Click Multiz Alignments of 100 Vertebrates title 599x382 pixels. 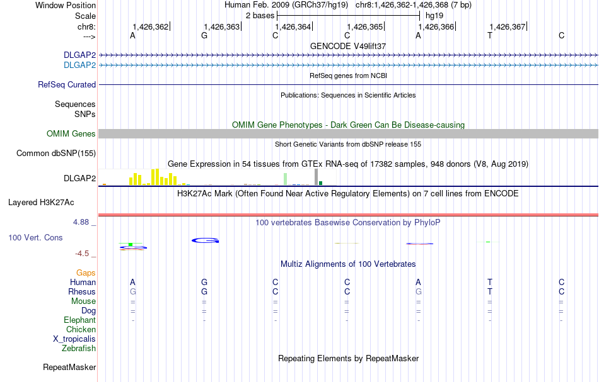pos(348,264)
